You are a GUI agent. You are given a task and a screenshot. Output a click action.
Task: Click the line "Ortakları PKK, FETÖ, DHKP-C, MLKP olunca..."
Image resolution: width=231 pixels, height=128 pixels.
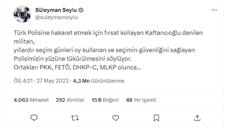click(78, 67)
